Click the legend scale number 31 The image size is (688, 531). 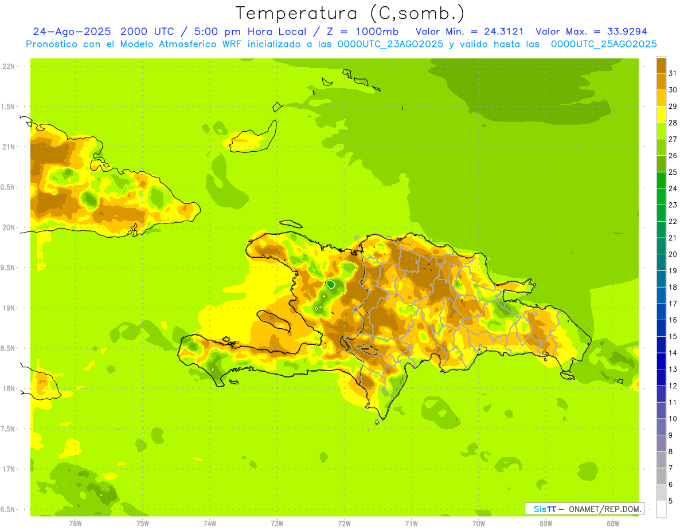673,73
